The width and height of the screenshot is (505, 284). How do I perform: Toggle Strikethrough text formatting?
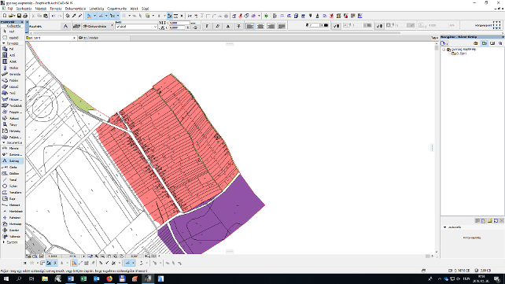(238, 26)
